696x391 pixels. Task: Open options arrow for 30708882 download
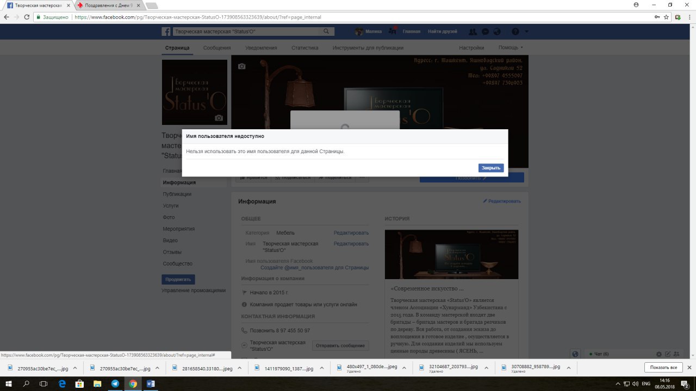point(570,368)
